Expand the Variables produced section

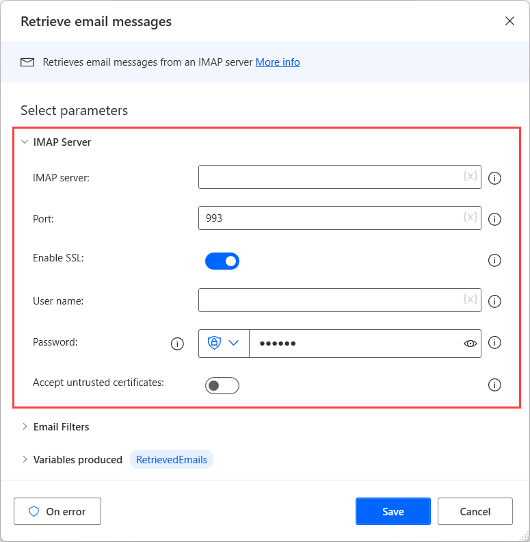[x=25, y=459]
